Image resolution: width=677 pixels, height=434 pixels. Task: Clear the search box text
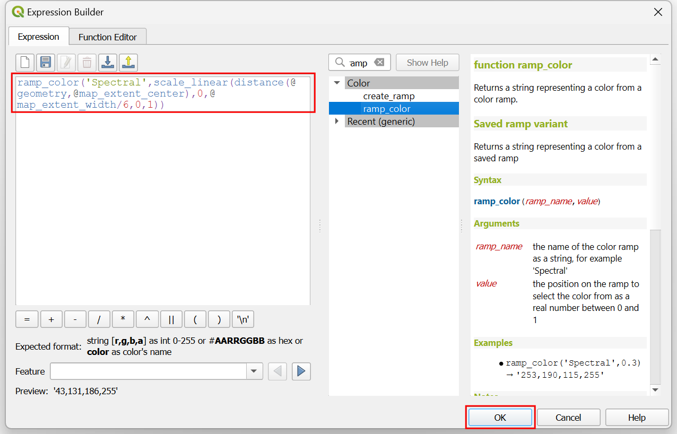pyautogui.click(x=379, y=63)
